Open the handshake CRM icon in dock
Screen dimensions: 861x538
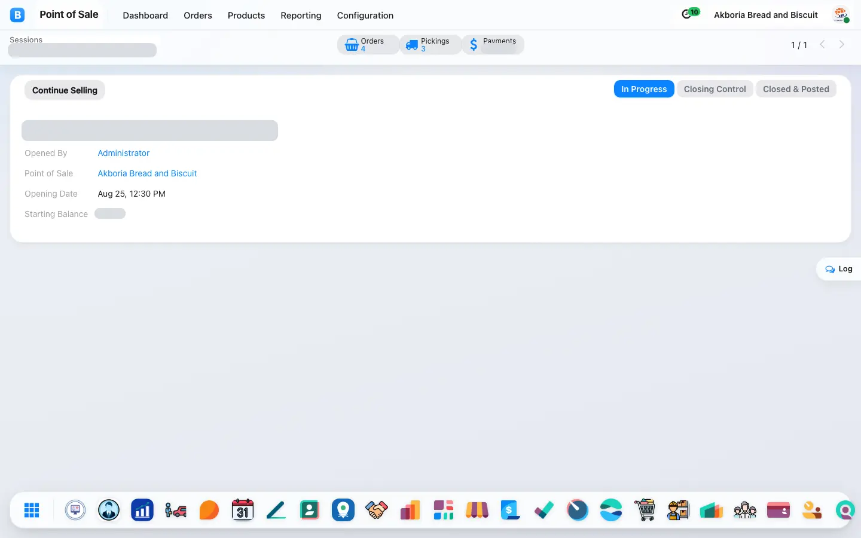tap(377, 510)
